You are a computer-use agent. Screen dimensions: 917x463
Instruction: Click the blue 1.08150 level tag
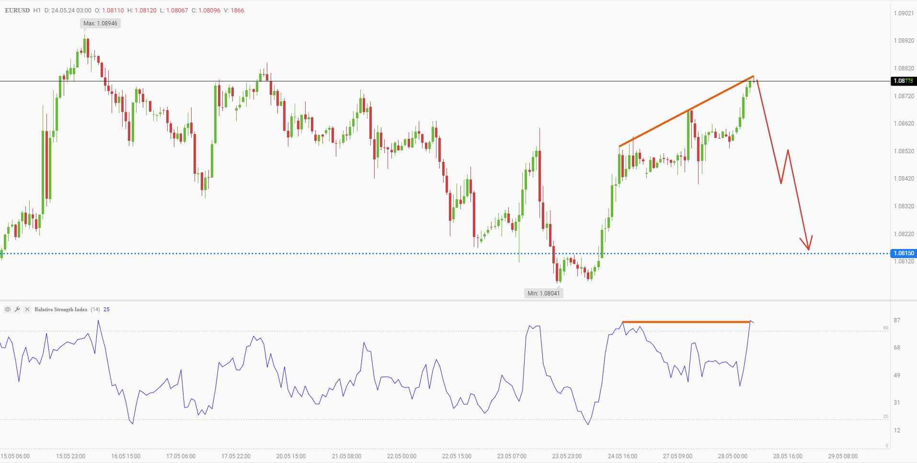tap(903, 253)
